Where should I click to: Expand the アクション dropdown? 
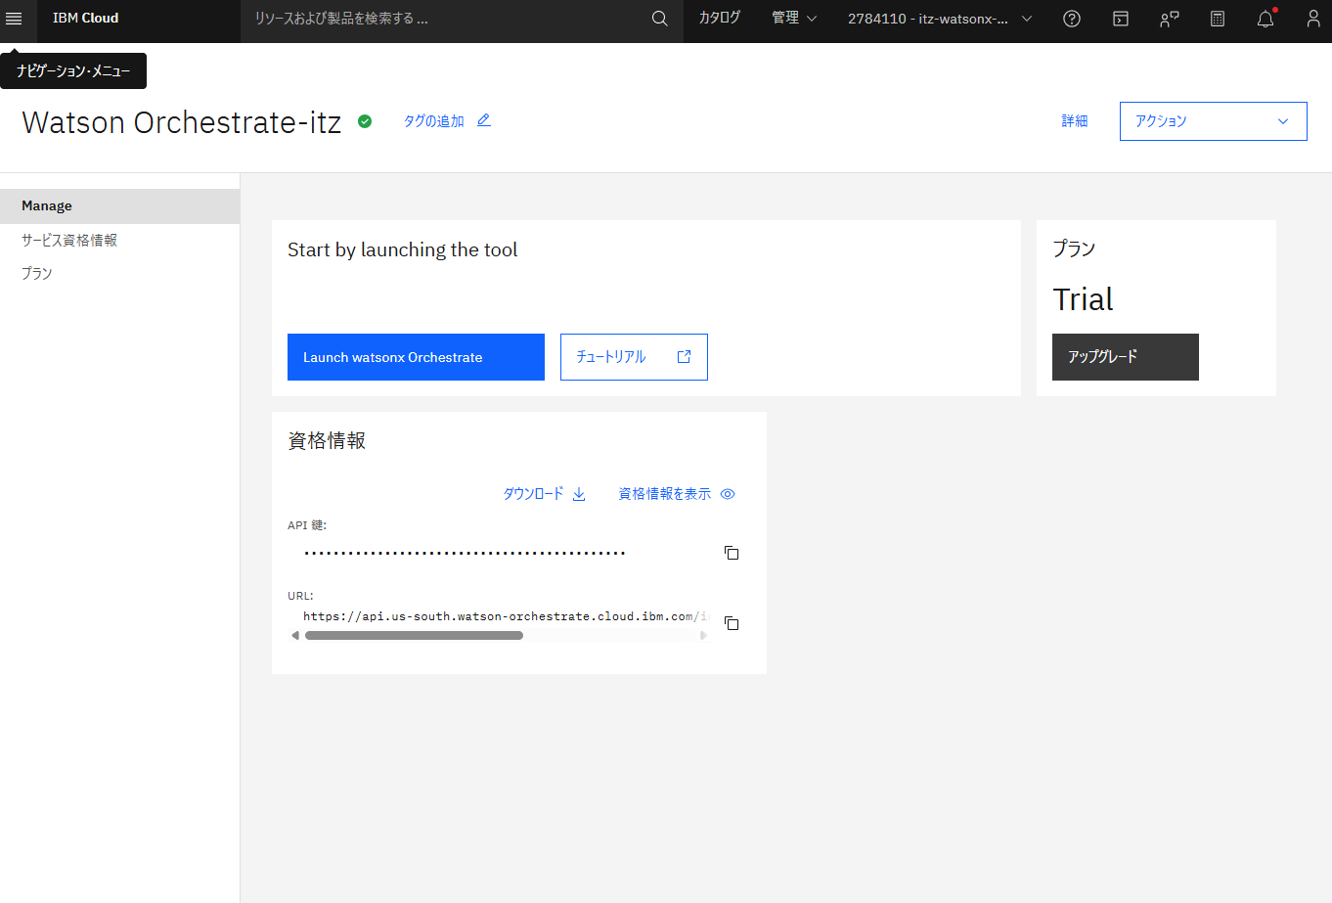(x=1214, y=121)
